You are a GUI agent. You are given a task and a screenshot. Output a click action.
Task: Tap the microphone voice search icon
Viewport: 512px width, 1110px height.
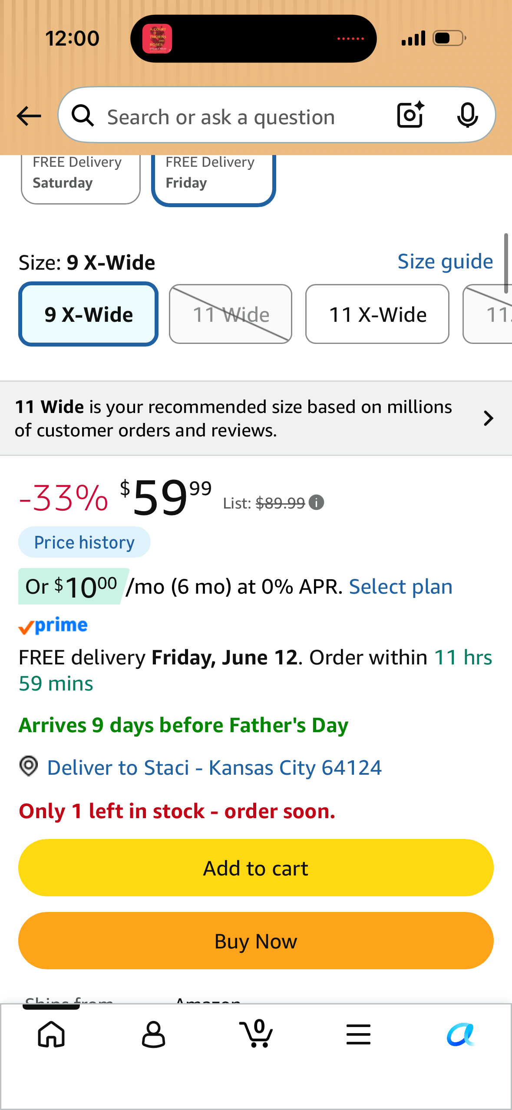(467, 115)
